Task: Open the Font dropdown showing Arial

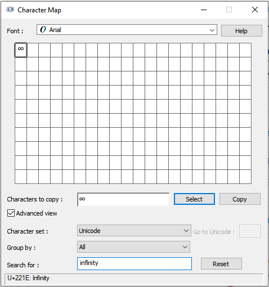Action: [x=127, y=30]
